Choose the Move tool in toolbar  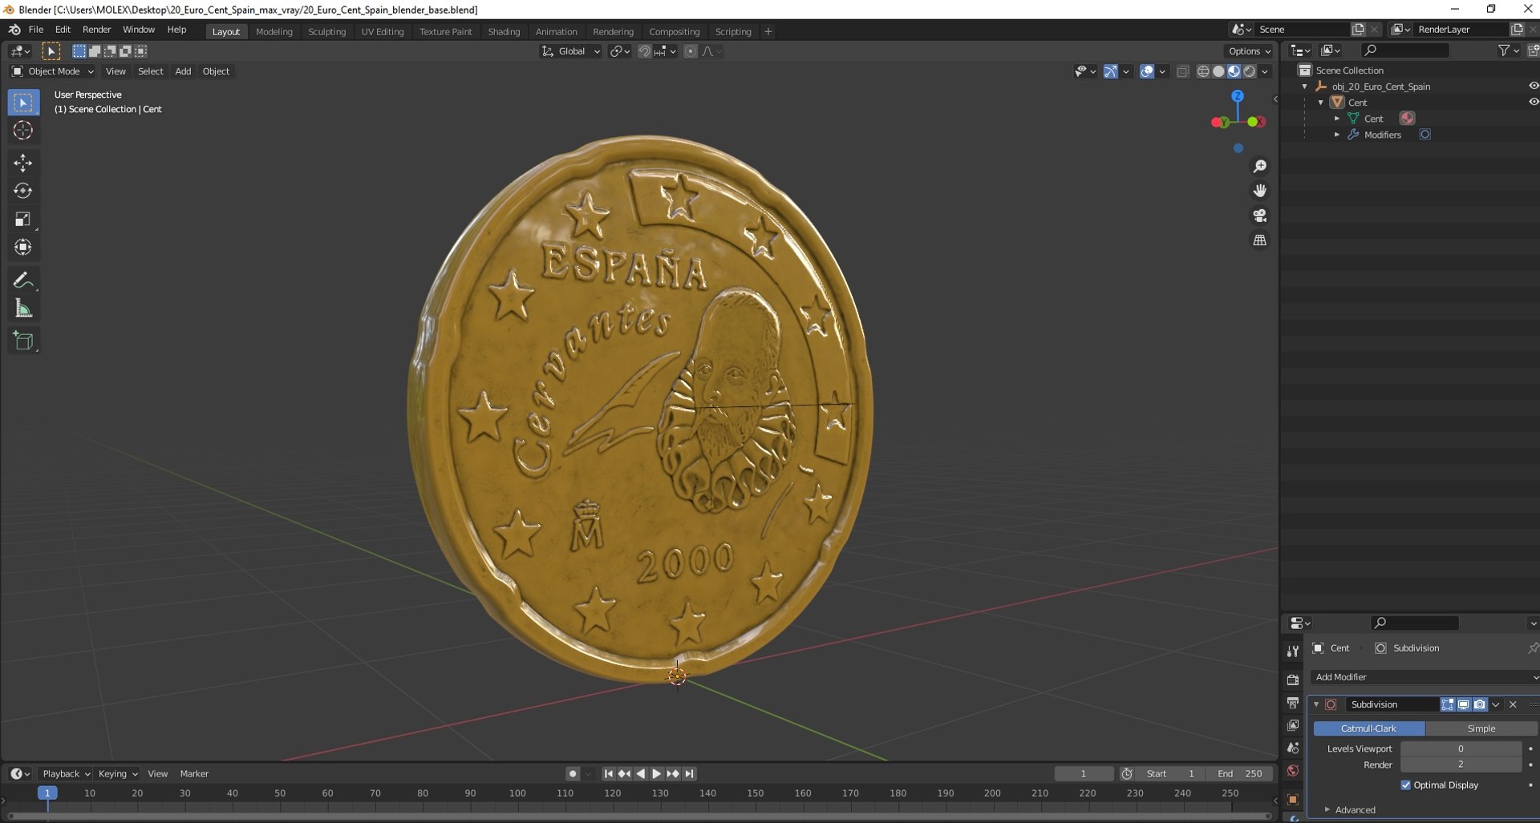pos(22,163)
